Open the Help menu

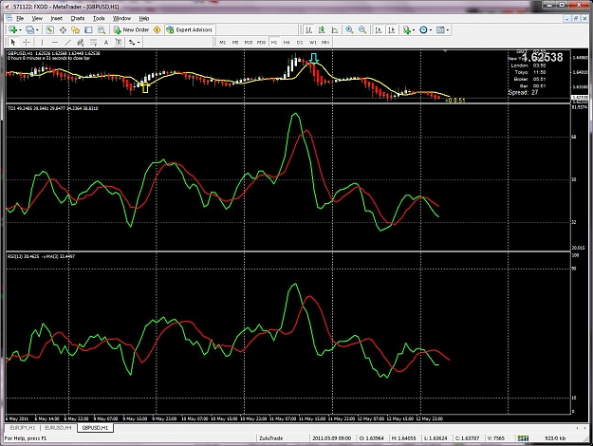(x=144, y=18)
